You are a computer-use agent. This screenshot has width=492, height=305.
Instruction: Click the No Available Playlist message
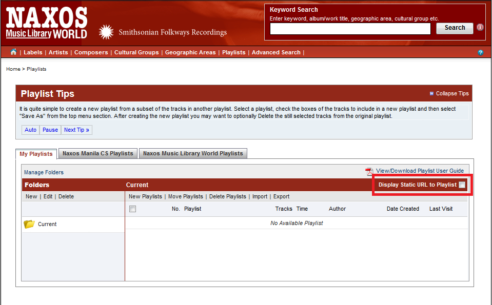coord(297,223)
